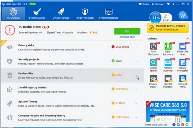Open the W user account avatar
The image size is (193, 128).
[x=183, y=15]
